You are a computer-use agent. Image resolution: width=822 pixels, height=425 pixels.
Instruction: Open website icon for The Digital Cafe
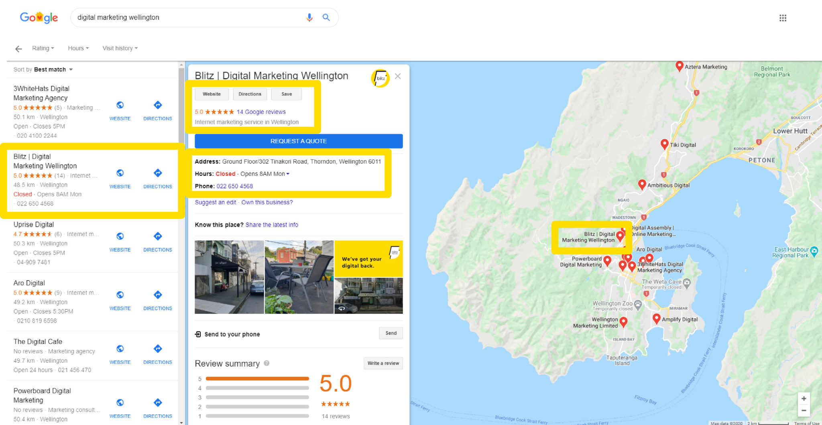pyautogui.click(x=120, y=349)
